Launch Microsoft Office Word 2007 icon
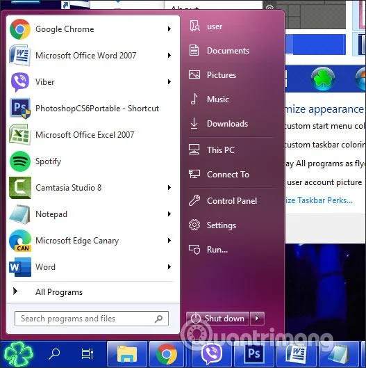Screen dimensions: 366x368 [20, 56]
